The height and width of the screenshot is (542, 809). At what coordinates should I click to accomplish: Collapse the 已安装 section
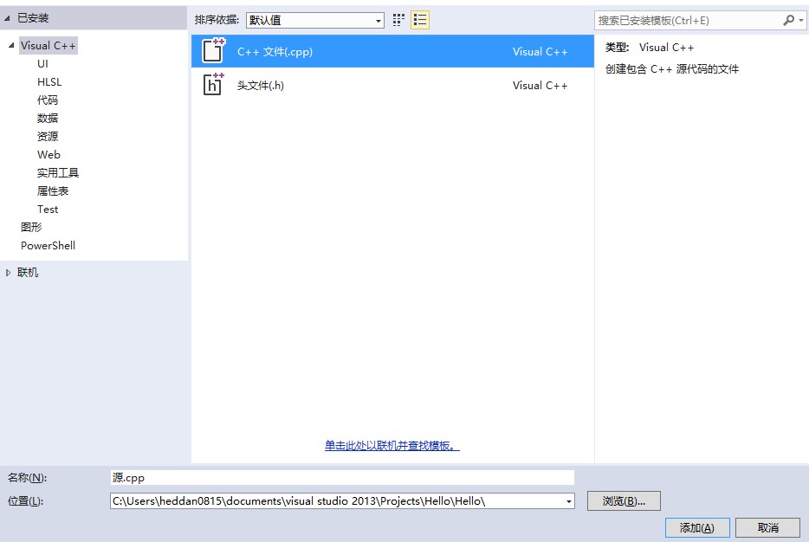tap(7, 18)
